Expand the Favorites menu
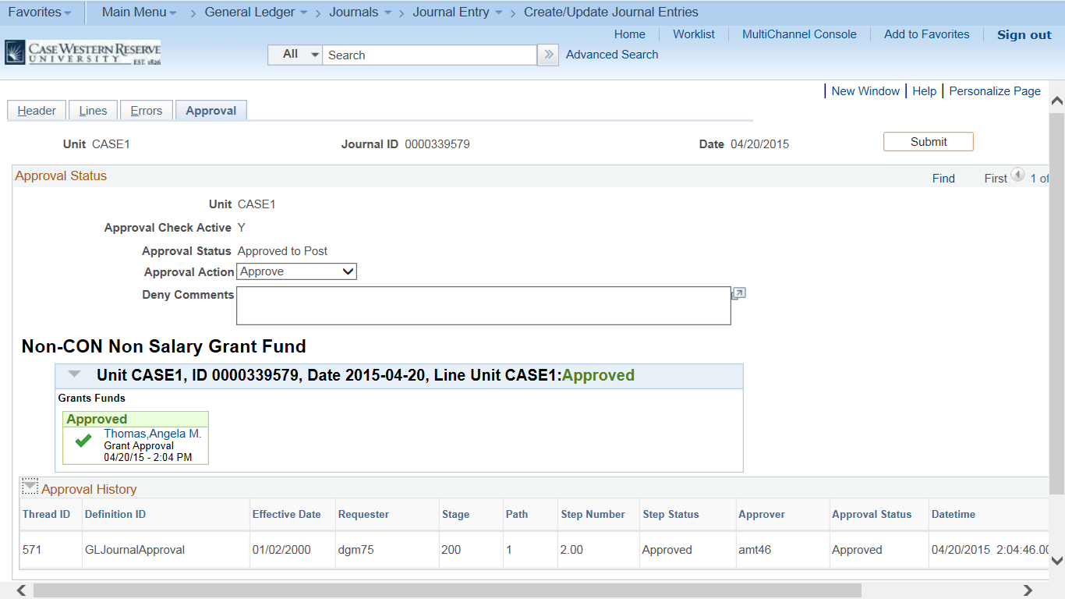1065x599 pixels. [36, 12]
